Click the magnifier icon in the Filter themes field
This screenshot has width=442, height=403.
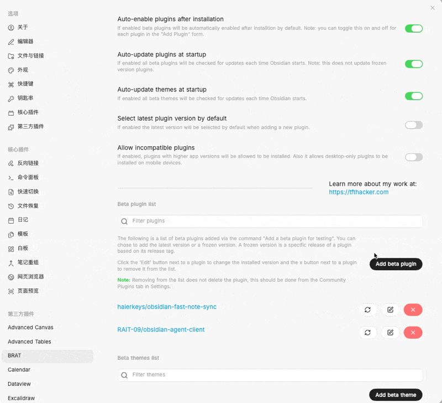click(124, 375)
